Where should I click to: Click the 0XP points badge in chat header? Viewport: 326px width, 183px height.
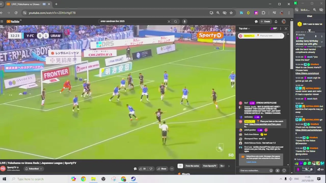point(274,29)
